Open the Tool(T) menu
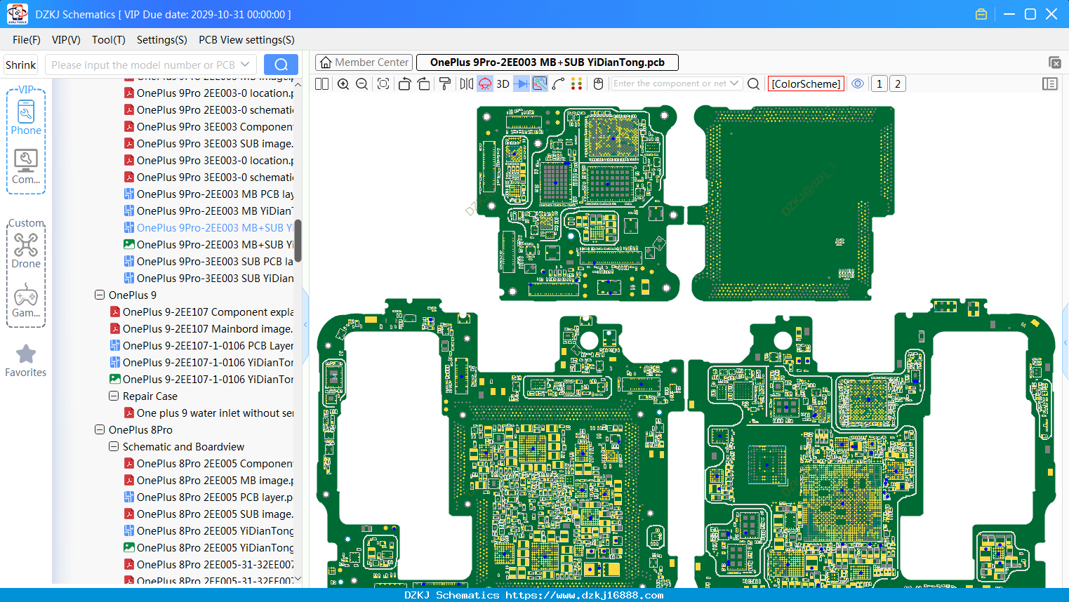The height and width of the screenshot is (602, 1069). coord(109,40)
